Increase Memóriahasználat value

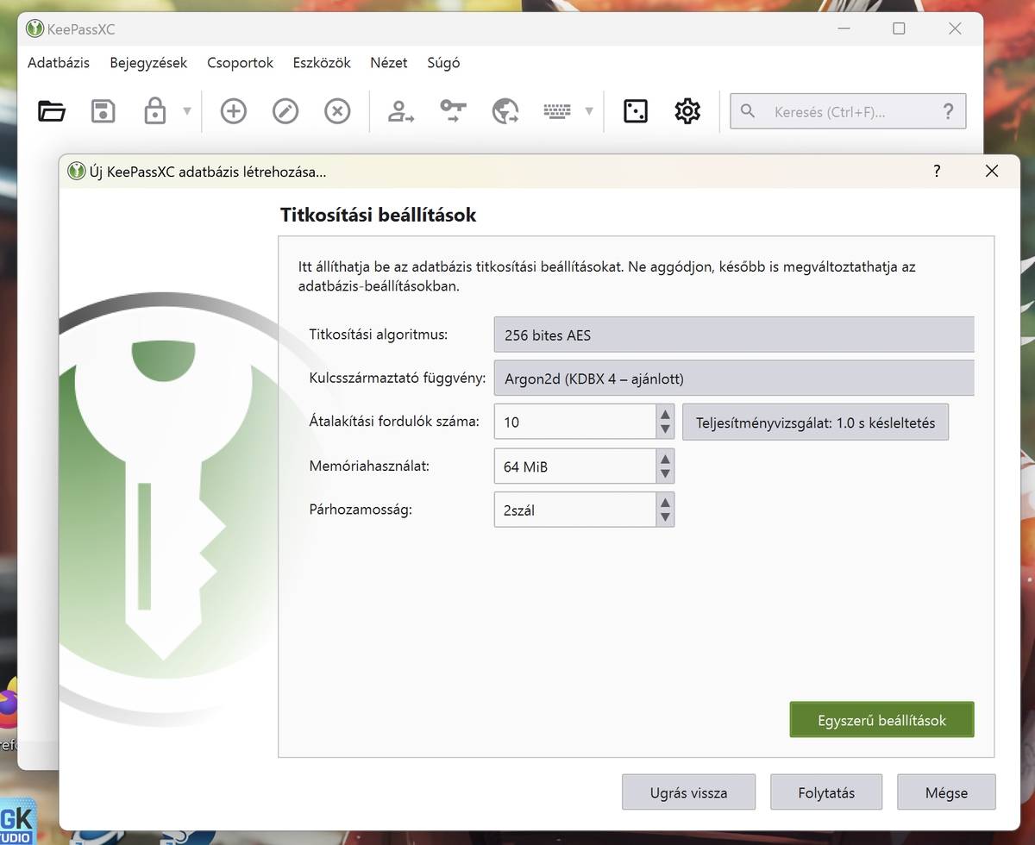(665, 458)
